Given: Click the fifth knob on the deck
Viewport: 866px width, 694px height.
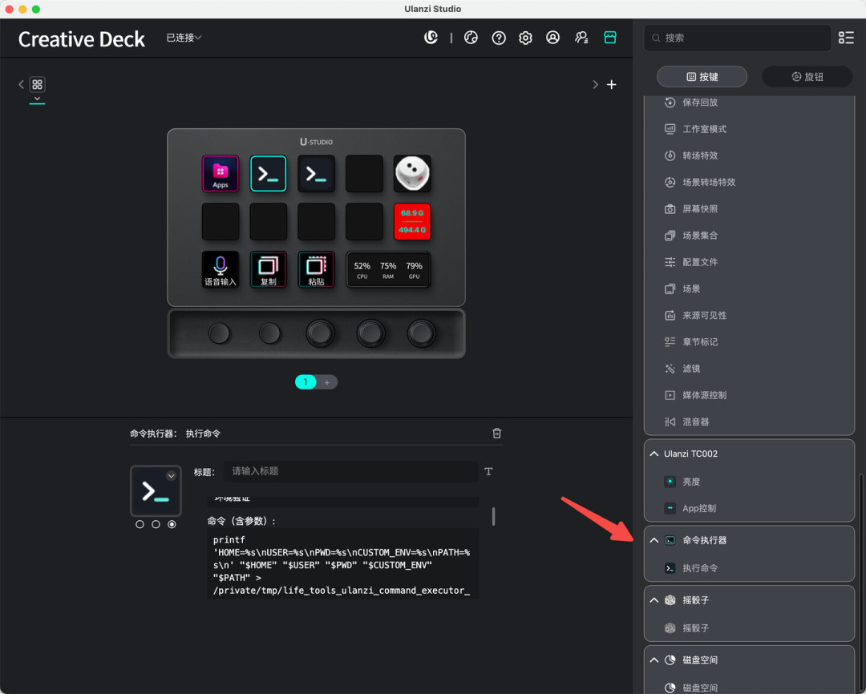Looking at the screenshot, I should click(x=422, y=333).
